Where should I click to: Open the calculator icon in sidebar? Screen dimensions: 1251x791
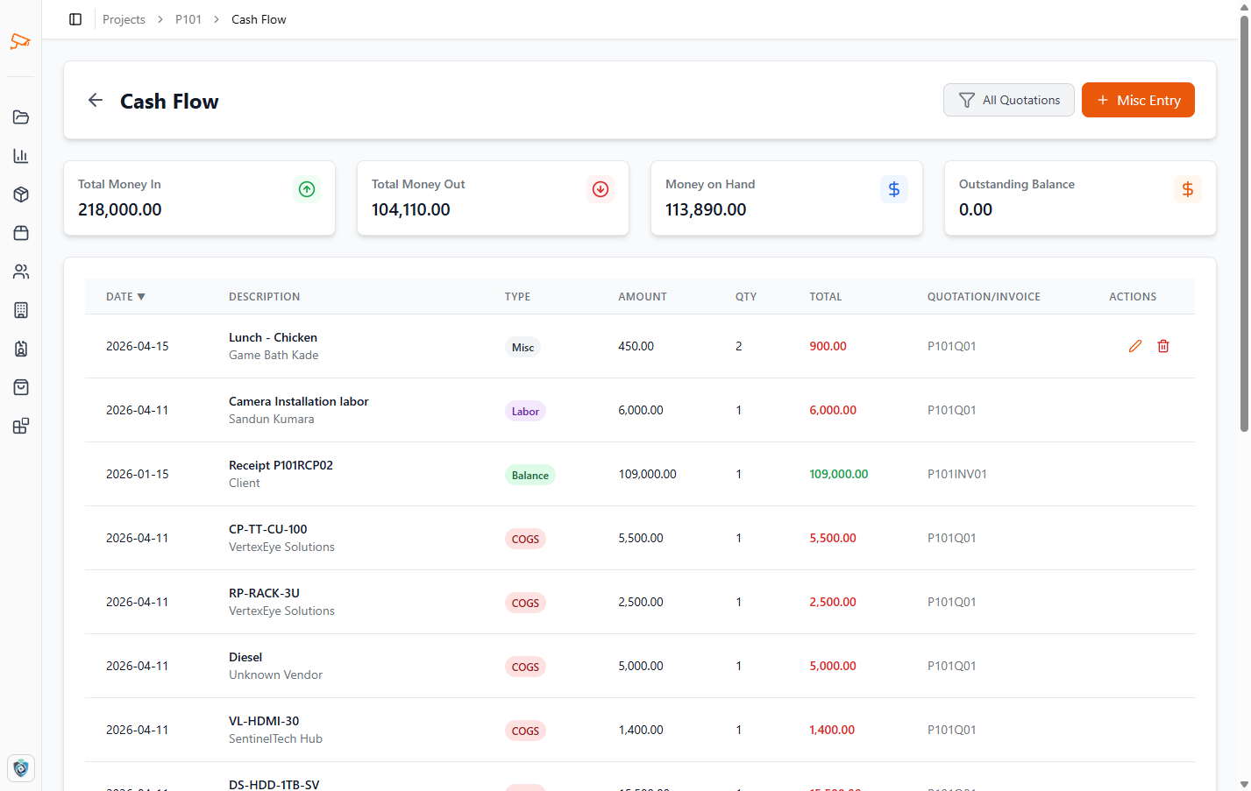tap(21, 310)
